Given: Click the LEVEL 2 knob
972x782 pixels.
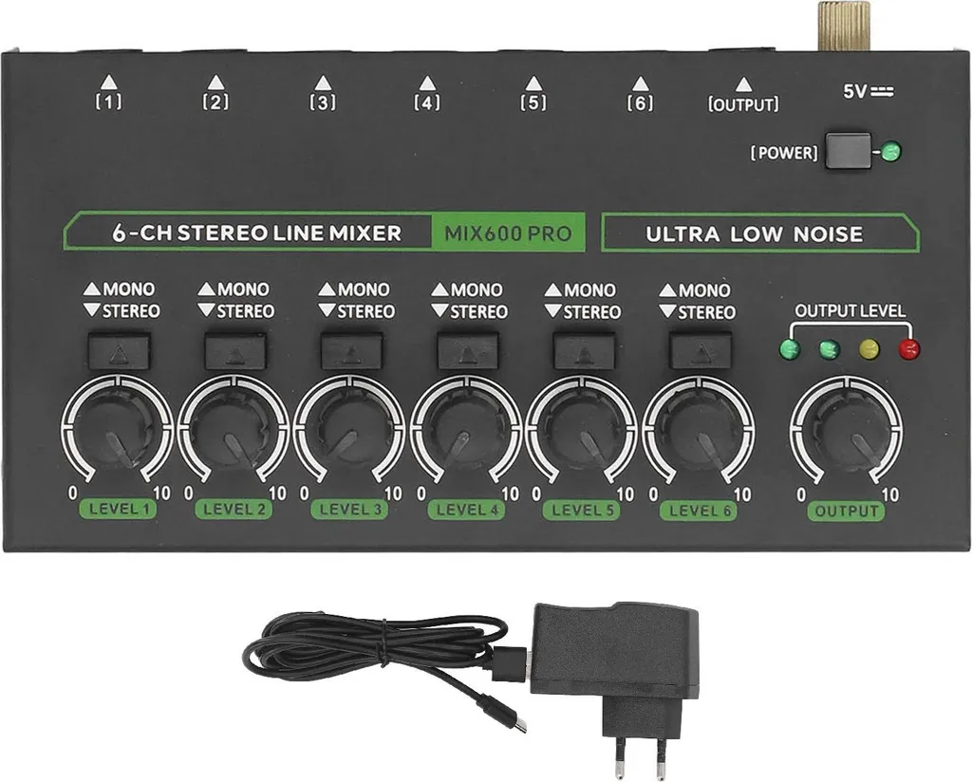Looking at the screenshot, I should pyautogui.click(x=234, y=428).
